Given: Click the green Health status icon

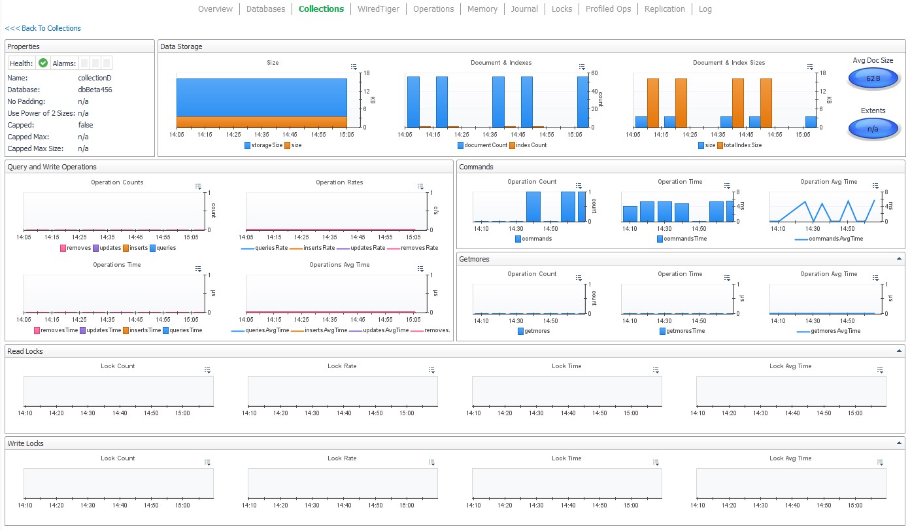Looking at the screenshot, I should click(x=43, y=62).
